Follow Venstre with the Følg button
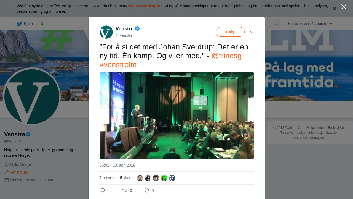This screenshot has height=199, width=353. point(230,32)
